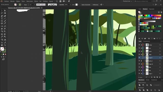Open the Uniforme variable width profile dropdown
This screenshot has height=92, width=163.
pos(46,5)
